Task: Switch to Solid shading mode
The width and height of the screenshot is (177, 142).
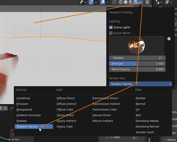Action: tap(125, 2)
